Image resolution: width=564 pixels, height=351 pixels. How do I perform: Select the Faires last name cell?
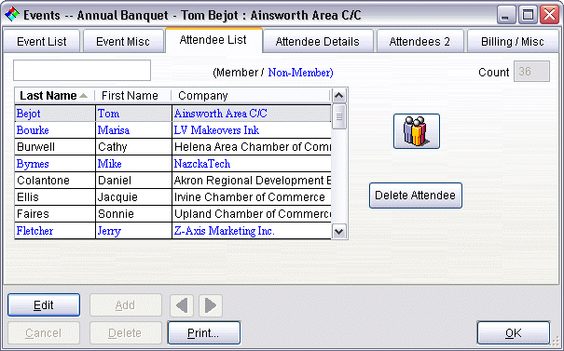click(55, 214)
